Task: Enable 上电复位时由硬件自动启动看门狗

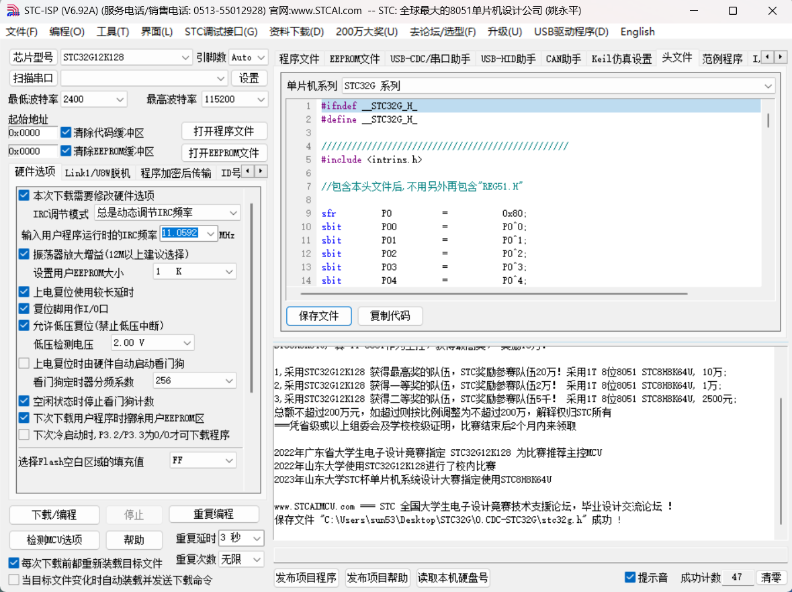Action: coord(24,363)
